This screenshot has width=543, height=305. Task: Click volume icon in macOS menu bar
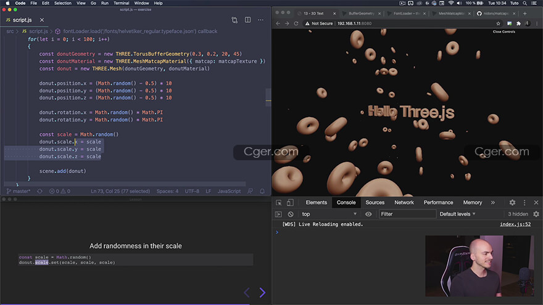[459, 3]
